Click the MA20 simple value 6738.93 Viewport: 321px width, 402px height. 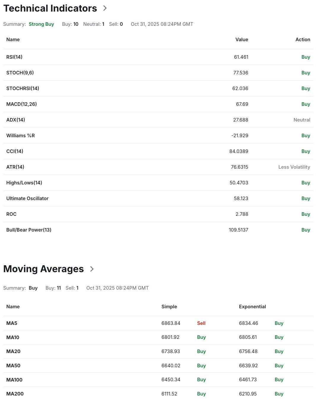pos(171,351)
